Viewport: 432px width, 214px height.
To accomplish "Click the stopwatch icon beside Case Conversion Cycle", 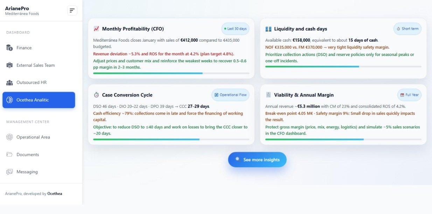I will pos(96,95).
